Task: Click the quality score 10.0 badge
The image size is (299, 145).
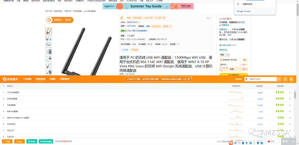Action: (x=60, y=20)
